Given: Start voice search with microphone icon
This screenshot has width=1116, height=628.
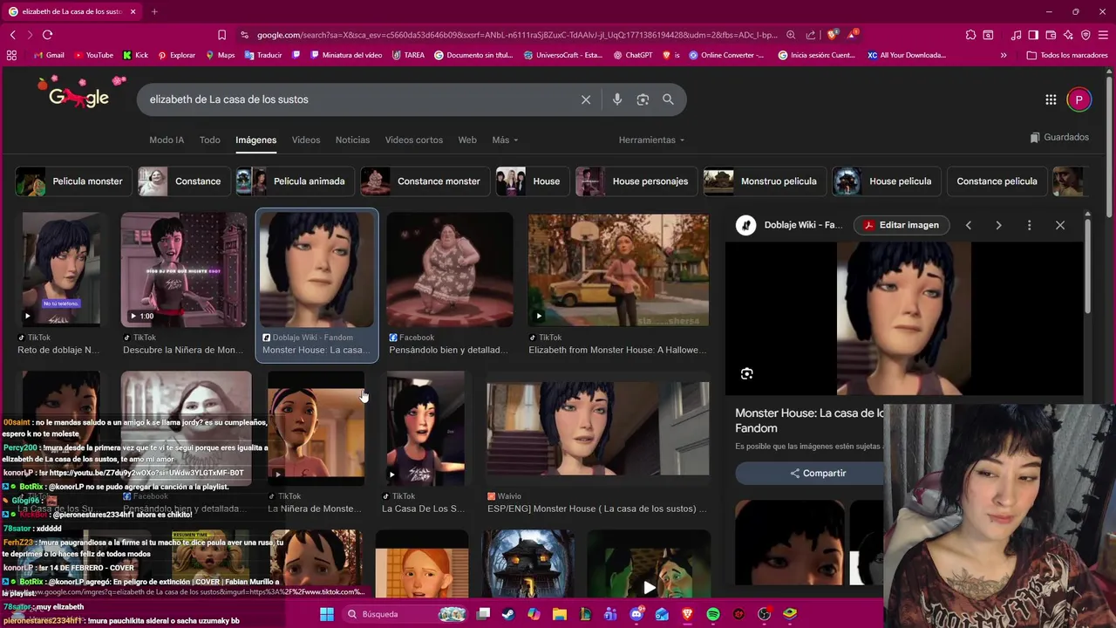Looking at the screenshot, I should (617, 99).
